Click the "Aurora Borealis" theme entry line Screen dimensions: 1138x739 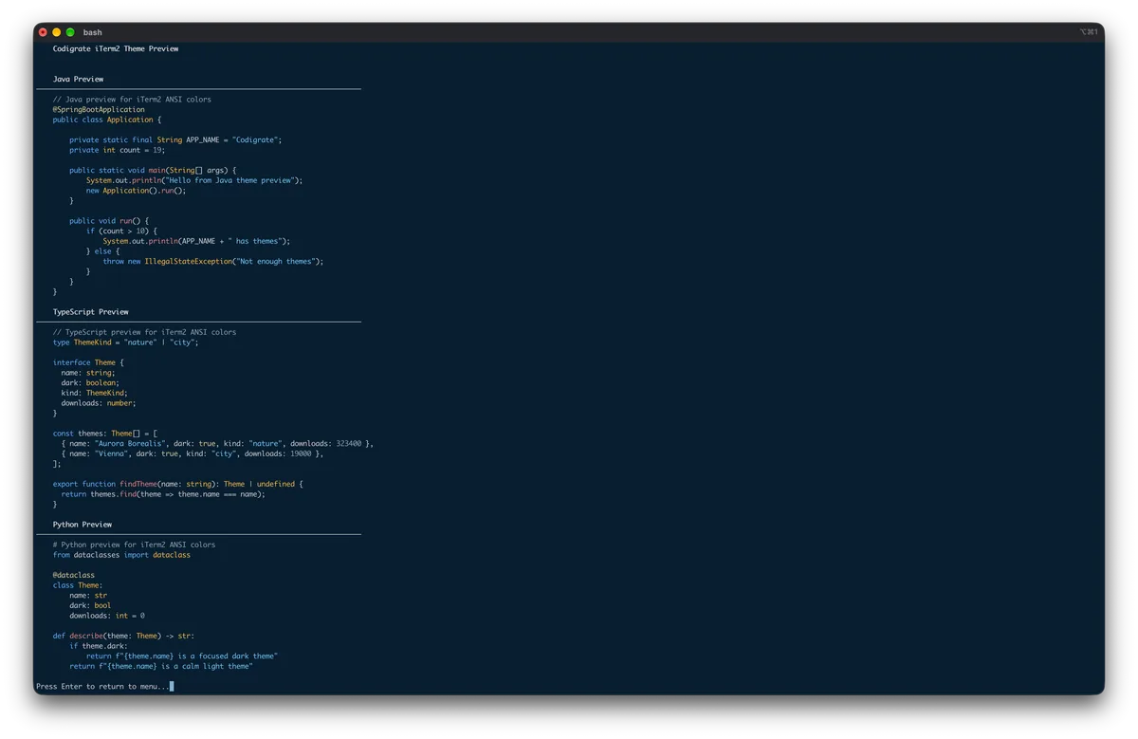pos(217,443)
